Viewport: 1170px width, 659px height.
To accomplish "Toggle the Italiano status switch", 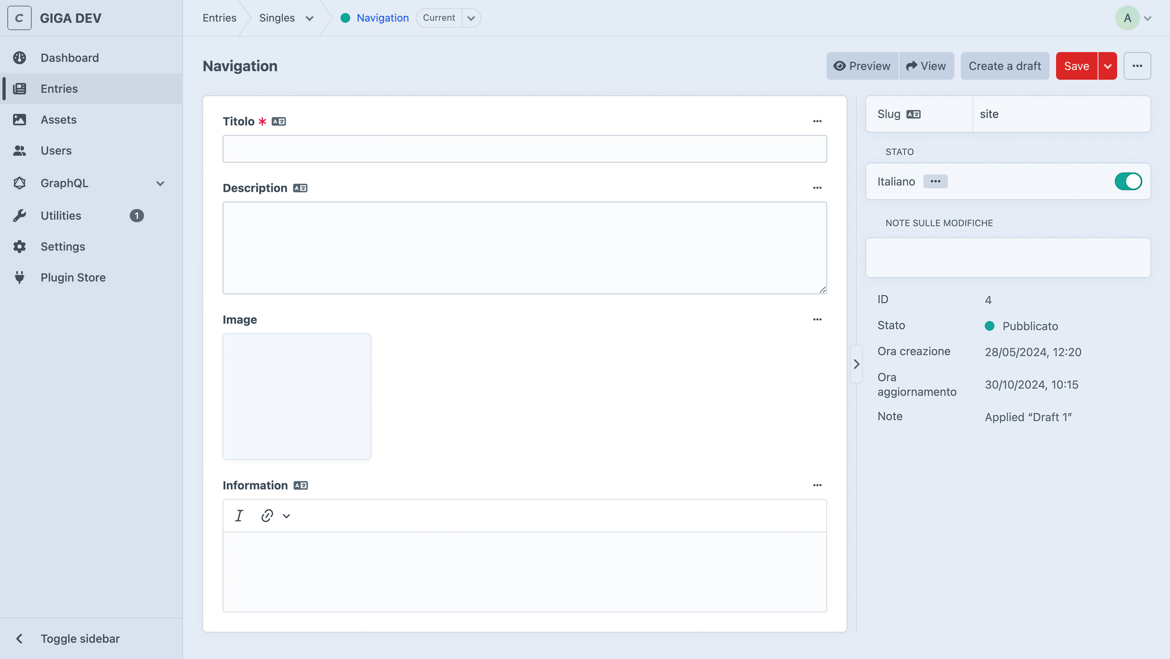I will tap(1127, 181).
